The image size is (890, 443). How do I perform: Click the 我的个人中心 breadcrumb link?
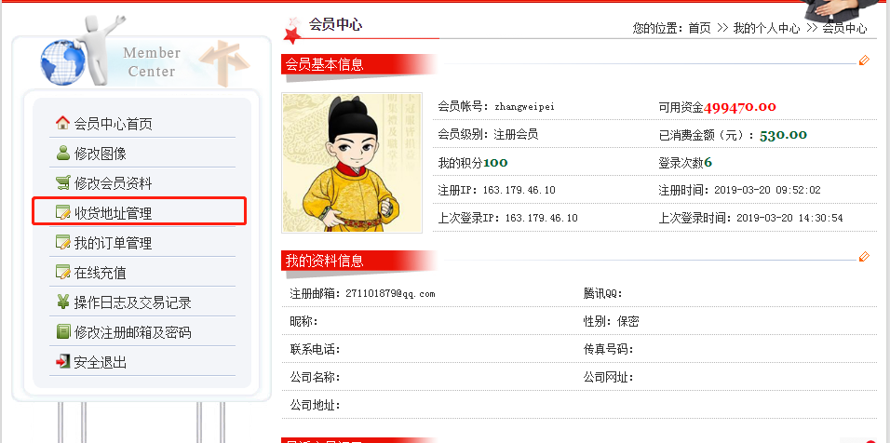(766, 28)
